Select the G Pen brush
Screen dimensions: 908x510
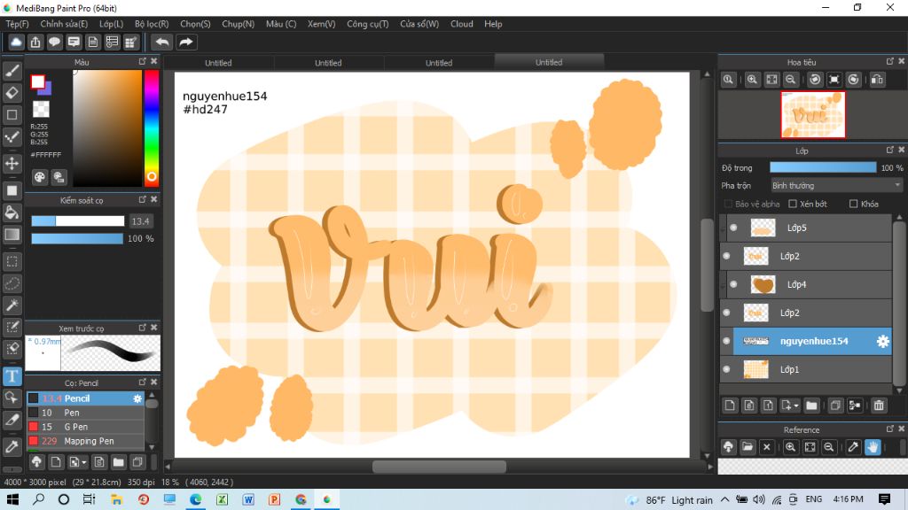[85, 427]
